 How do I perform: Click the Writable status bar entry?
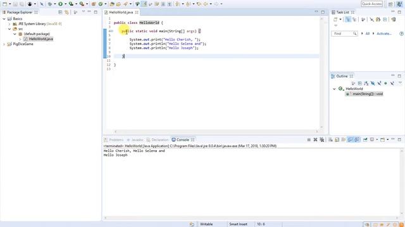(x=206, y=224)
